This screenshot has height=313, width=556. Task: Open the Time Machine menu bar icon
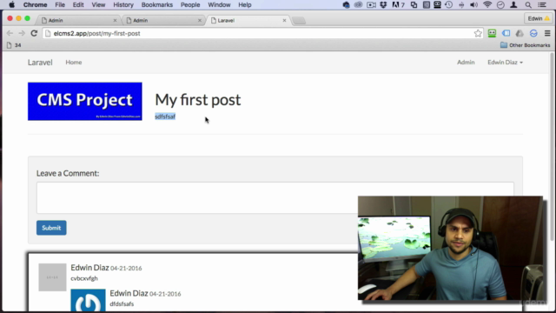[x=448, y=4]
